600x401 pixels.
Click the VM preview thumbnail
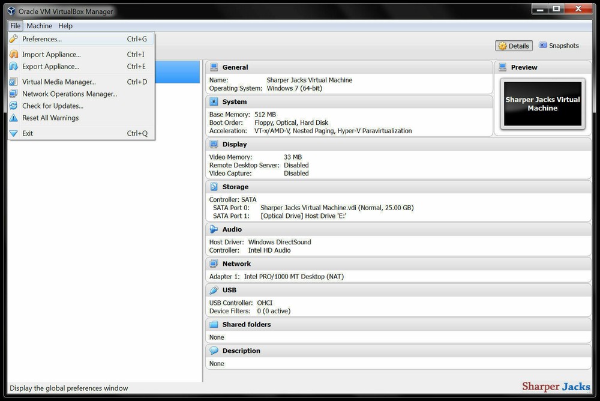(542, 104)
